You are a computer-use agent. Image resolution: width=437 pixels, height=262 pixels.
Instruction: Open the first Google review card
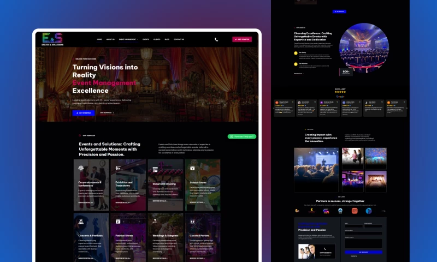284,108
